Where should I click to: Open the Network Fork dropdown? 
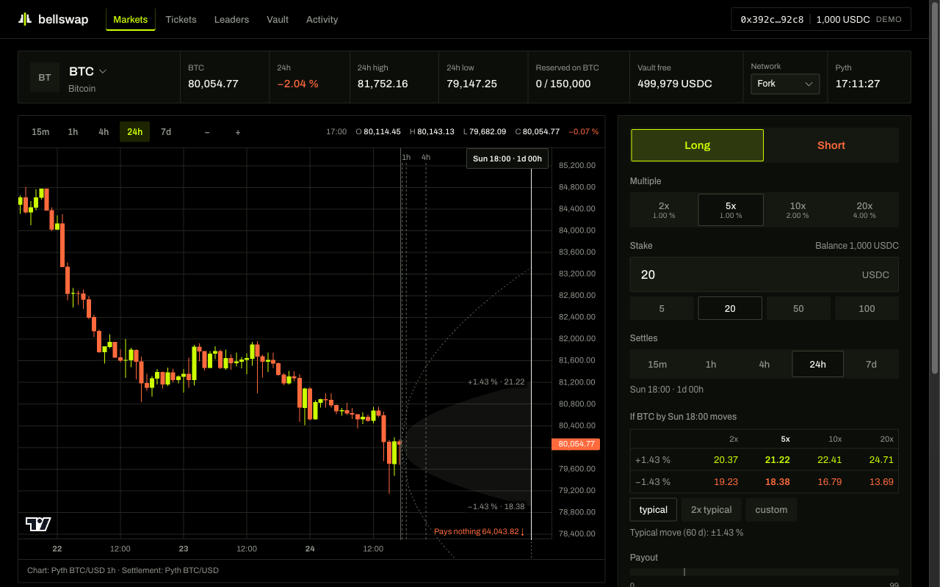pyautogui.click(x=785, y=84)
